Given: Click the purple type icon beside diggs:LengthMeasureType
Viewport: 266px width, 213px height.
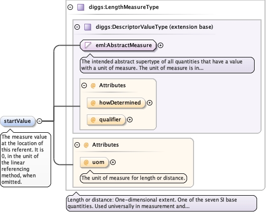Looking at the screenshot, I should tap(81, 7).
